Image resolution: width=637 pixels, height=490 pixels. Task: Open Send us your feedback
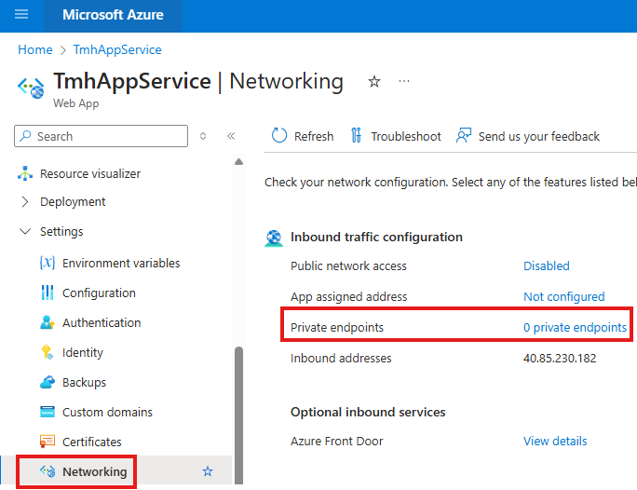pos(528,136)
